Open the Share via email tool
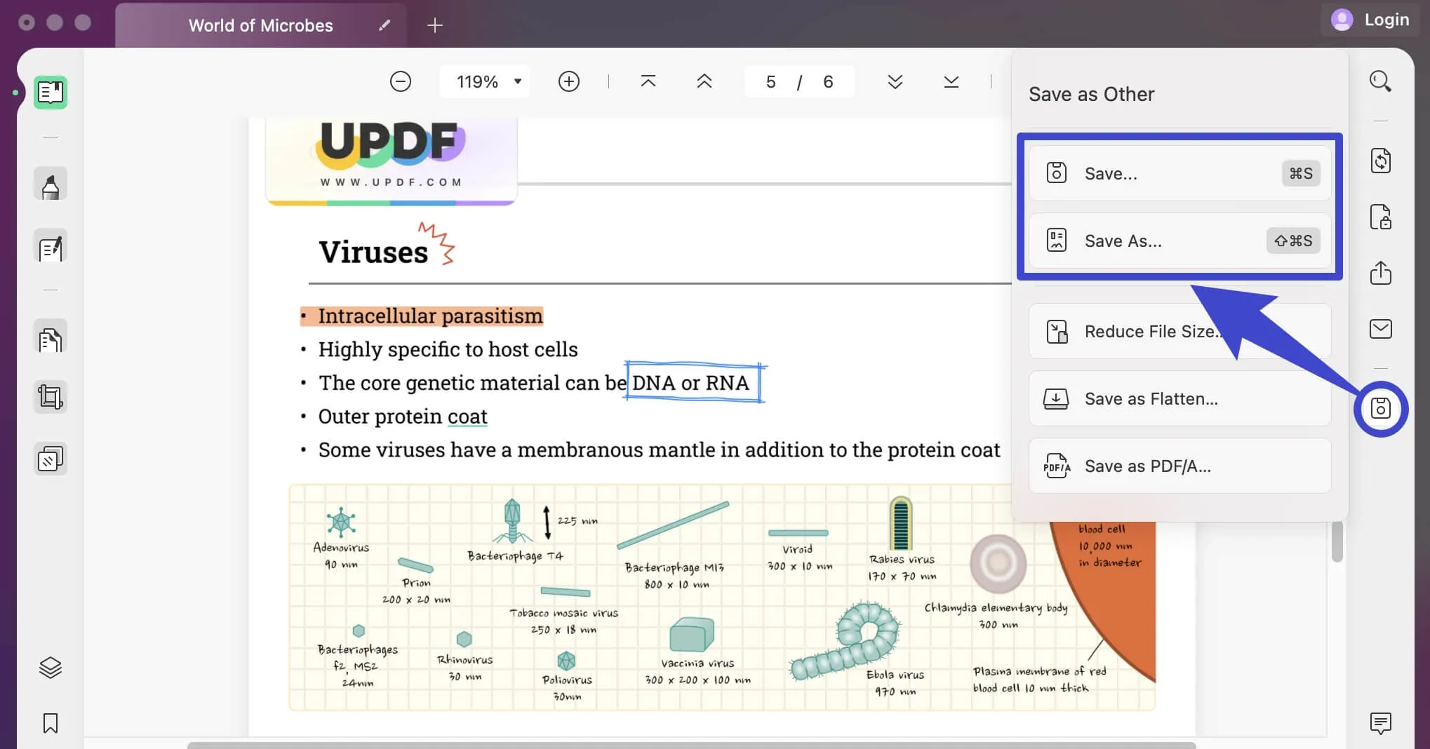This screenshot has width=1430, height=749. pos(1380,328)
